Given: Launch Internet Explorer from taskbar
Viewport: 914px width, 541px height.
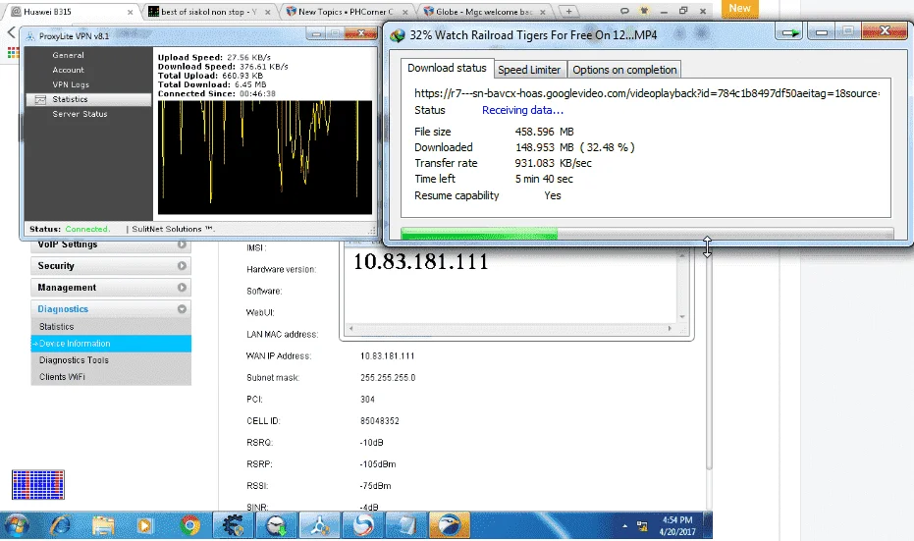Looking at the screenshot, I should point(60,526).
